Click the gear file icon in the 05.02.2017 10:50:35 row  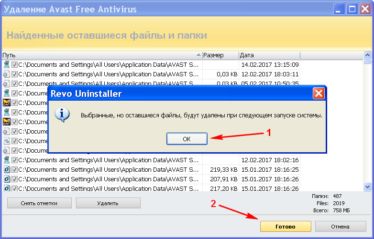click(x=6, y=83)
